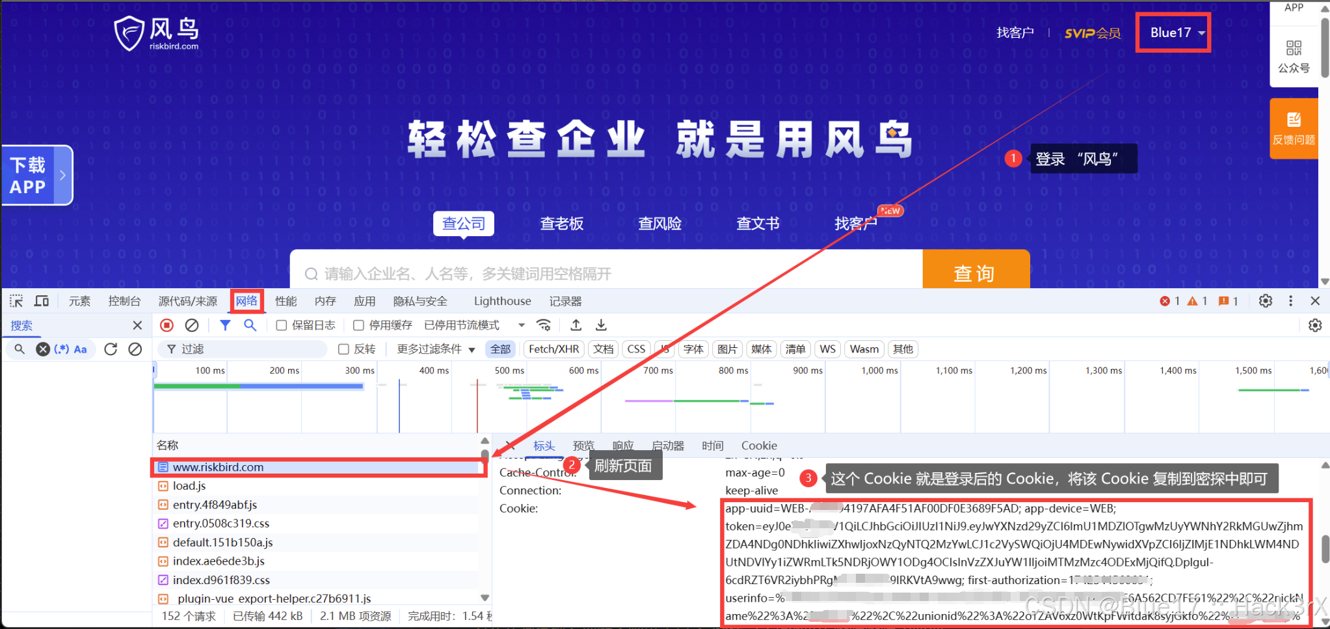Open the 标头 request detail tab

click(544, 446)
